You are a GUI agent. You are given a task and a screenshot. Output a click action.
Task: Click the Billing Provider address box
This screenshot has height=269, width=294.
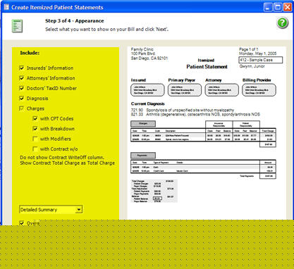coord(259,90)
